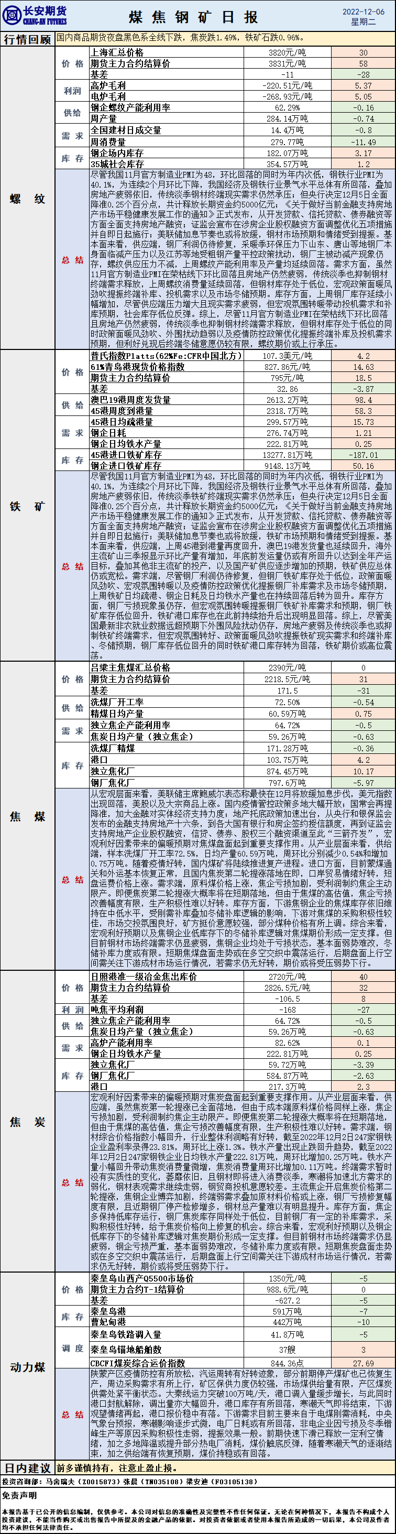This screenshot has height=1534, width=396.
Task: Click the 45港周度到港量 label
Action: click(122, 411)
